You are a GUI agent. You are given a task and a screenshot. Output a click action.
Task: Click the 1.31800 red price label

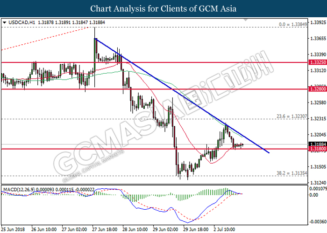(x=318, y=149)
